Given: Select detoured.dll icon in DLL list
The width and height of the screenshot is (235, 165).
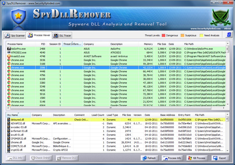Looking at the screenshot, I should [9, 120].
